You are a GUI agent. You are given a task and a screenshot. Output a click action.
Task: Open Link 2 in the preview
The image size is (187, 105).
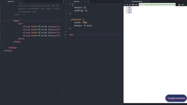pos(130,9)
